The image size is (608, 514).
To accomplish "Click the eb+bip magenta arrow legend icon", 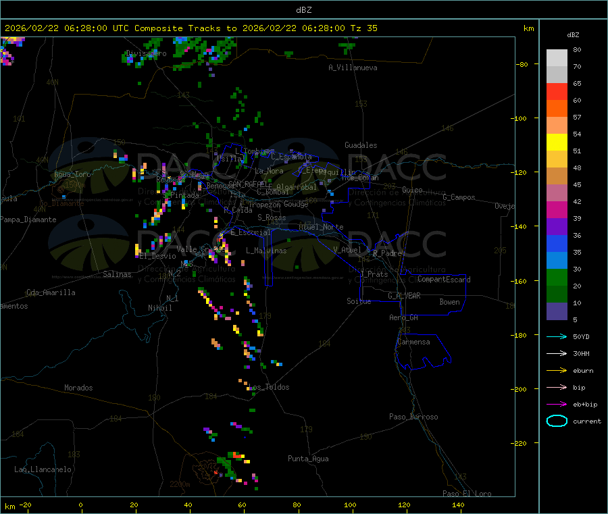I will 557,405.
